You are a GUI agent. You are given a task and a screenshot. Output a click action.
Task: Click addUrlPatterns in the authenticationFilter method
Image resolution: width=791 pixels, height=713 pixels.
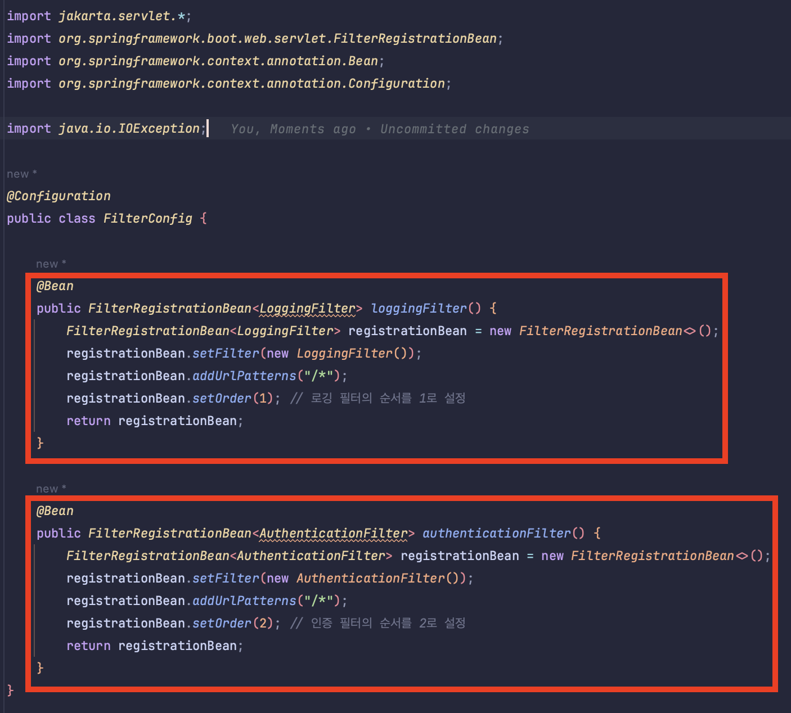(x=244, y=601)
